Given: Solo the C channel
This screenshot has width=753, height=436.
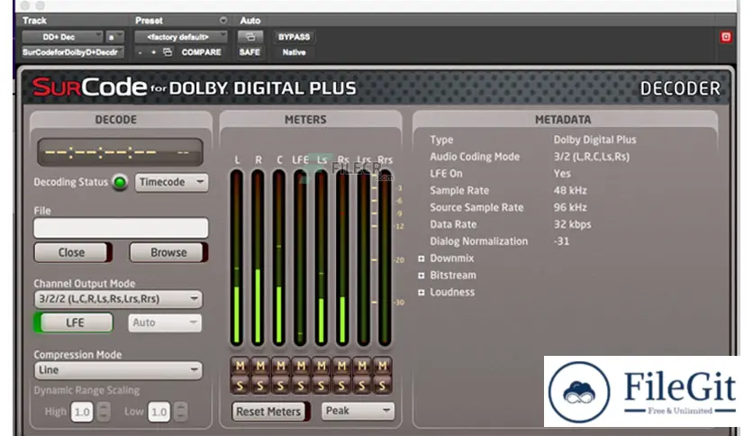Looking at the screenshot, I should (x=280, y=385).
